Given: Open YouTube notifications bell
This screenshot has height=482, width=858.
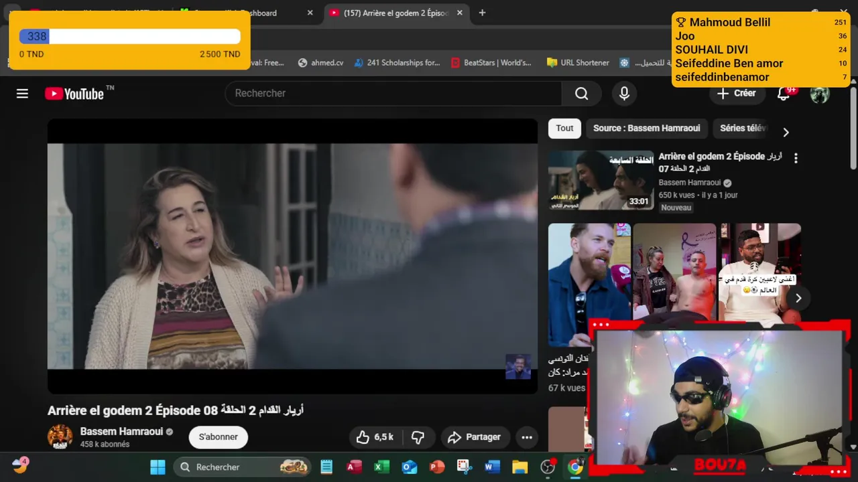Looking at the screenshot, I should click(783, 94).
